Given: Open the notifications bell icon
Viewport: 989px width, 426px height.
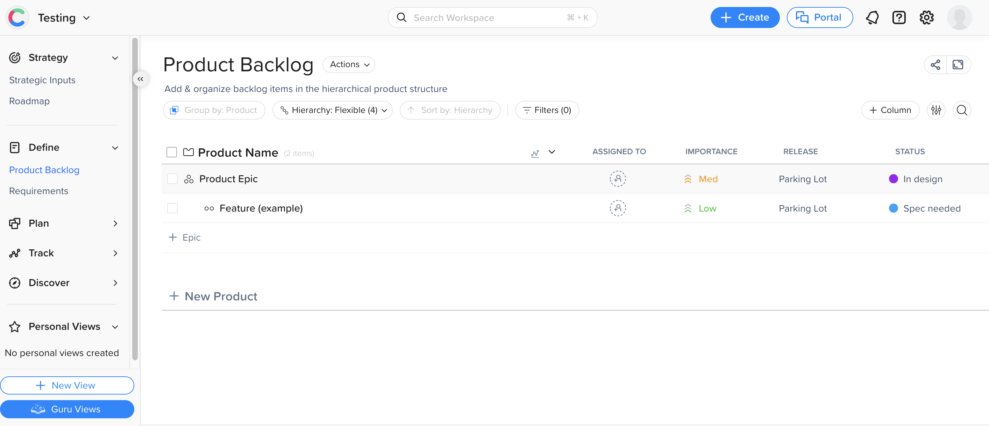Looking at the screenshot, I should (x=872, y=18).
